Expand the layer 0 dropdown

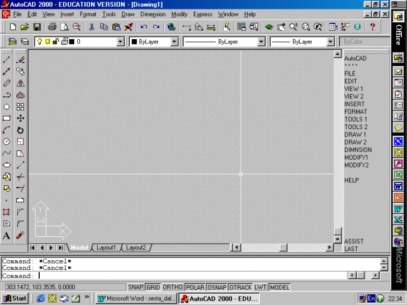click(x=120, y=41)
